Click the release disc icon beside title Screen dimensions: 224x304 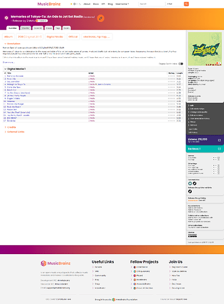point(6,18)
